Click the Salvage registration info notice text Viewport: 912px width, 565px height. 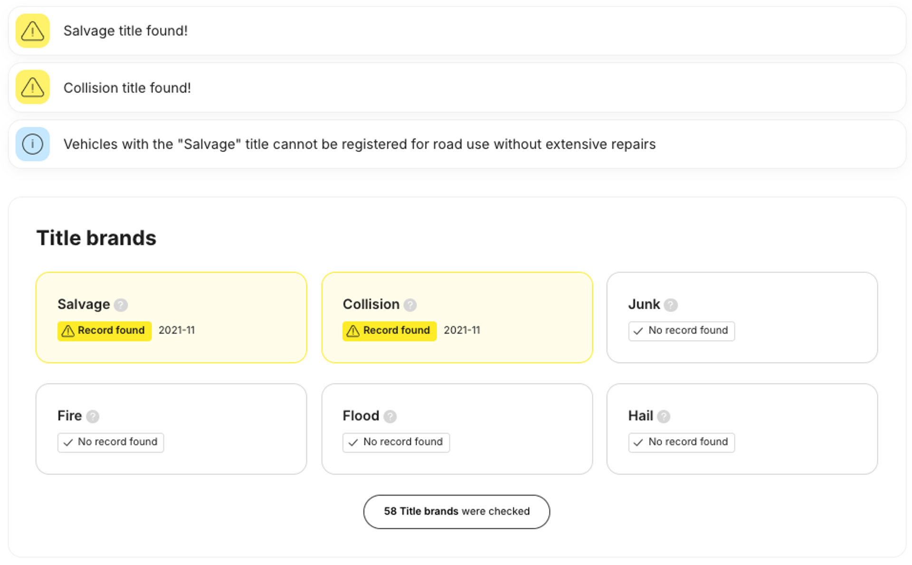[x=359, y=144]
